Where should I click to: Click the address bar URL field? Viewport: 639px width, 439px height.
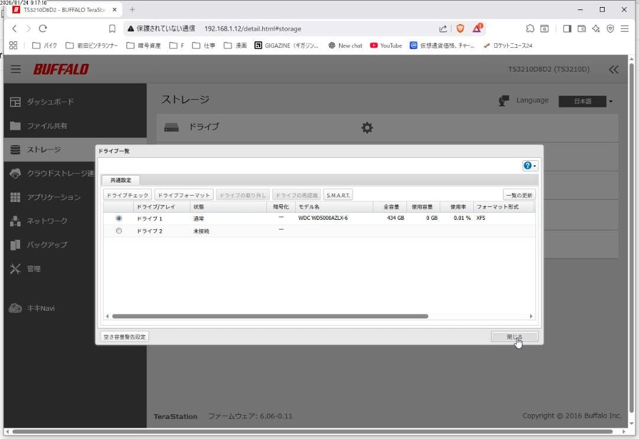(x=253, y=29)
